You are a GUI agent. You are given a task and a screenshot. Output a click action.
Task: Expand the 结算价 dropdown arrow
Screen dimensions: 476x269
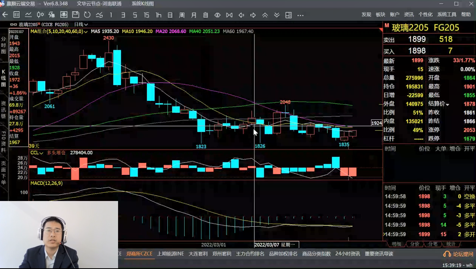click(x=447, y=104)
